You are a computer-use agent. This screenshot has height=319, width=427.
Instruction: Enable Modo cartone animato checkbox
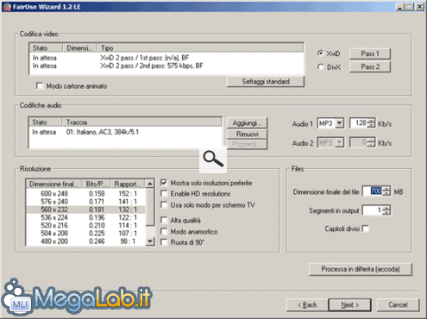(x=40, y=85)
